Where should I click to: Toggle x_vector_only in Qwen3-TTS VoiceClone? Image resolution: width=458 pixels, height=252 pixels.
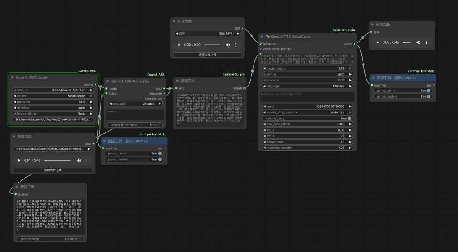click(349, 118)
